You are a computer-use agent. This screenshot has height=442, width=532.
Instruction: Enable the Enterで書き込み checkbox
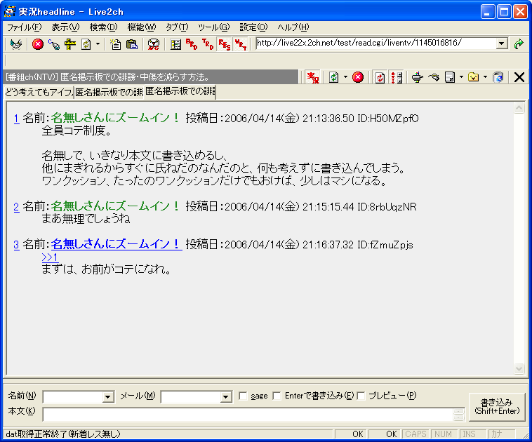coord(277,396)
